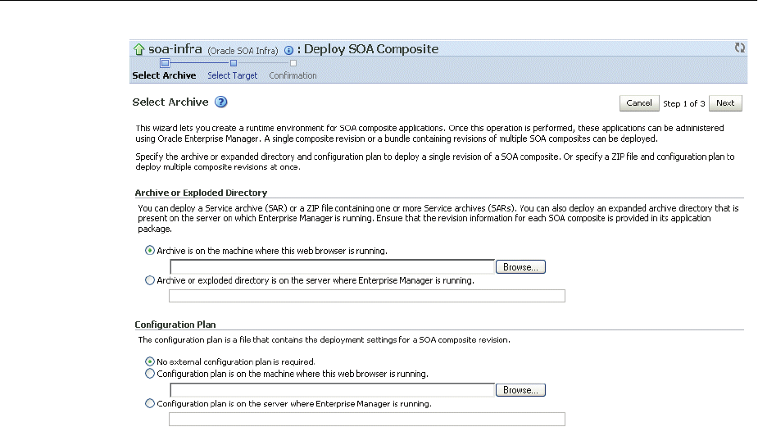Click the server archive directory path field
The width and height of the screenshot is (758, 427).
click(x=366, y=296)
